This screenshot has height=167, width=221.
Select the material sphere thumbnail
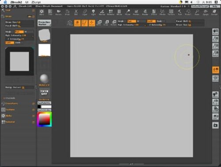pyautogui.click(x=44, y=79)
